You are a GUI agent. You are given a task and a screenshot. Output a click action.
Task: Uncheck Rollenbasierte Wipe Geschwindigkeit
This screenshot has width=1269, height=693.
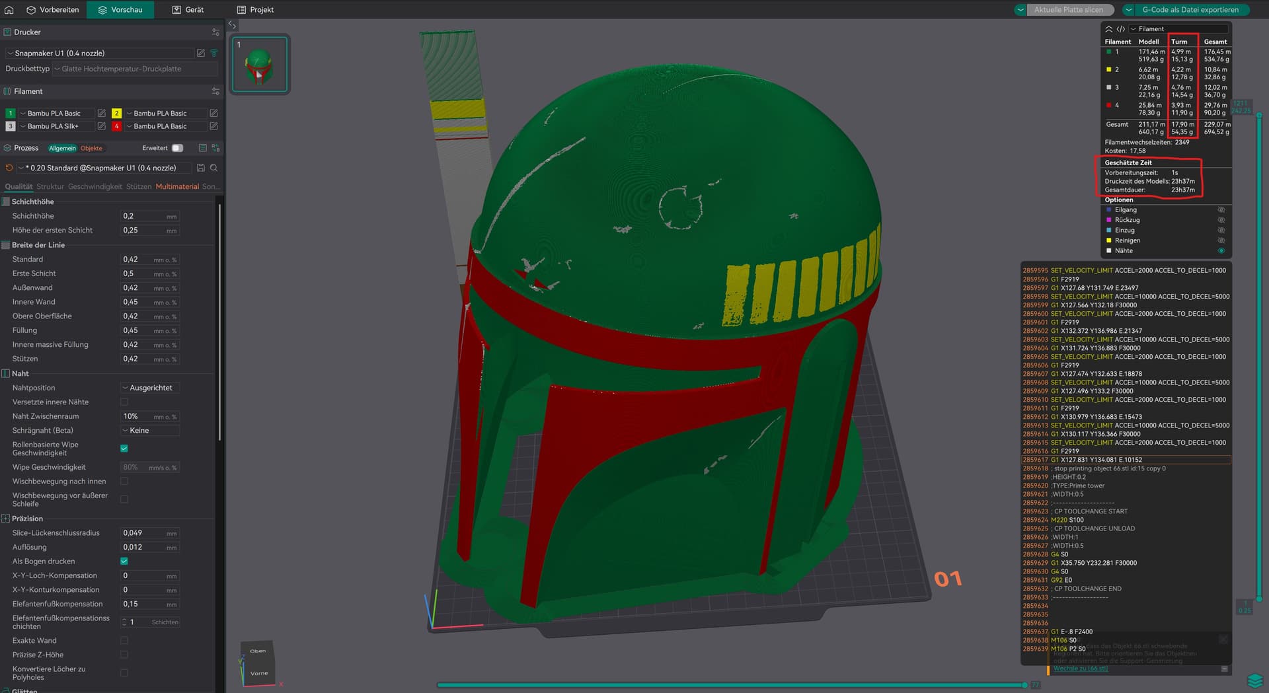tap(124, 449)
